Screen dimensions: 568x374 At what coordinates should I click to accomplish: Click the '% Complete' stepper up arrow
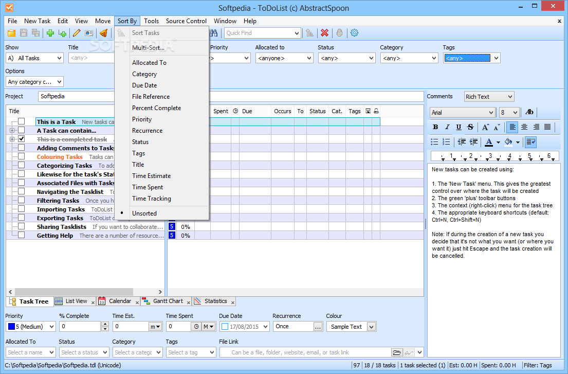click(105, 324)
